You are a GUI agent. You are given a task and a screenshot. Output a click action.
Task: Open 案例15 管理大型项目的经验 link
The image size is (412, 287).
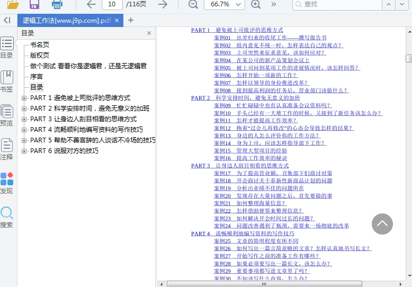250,150
